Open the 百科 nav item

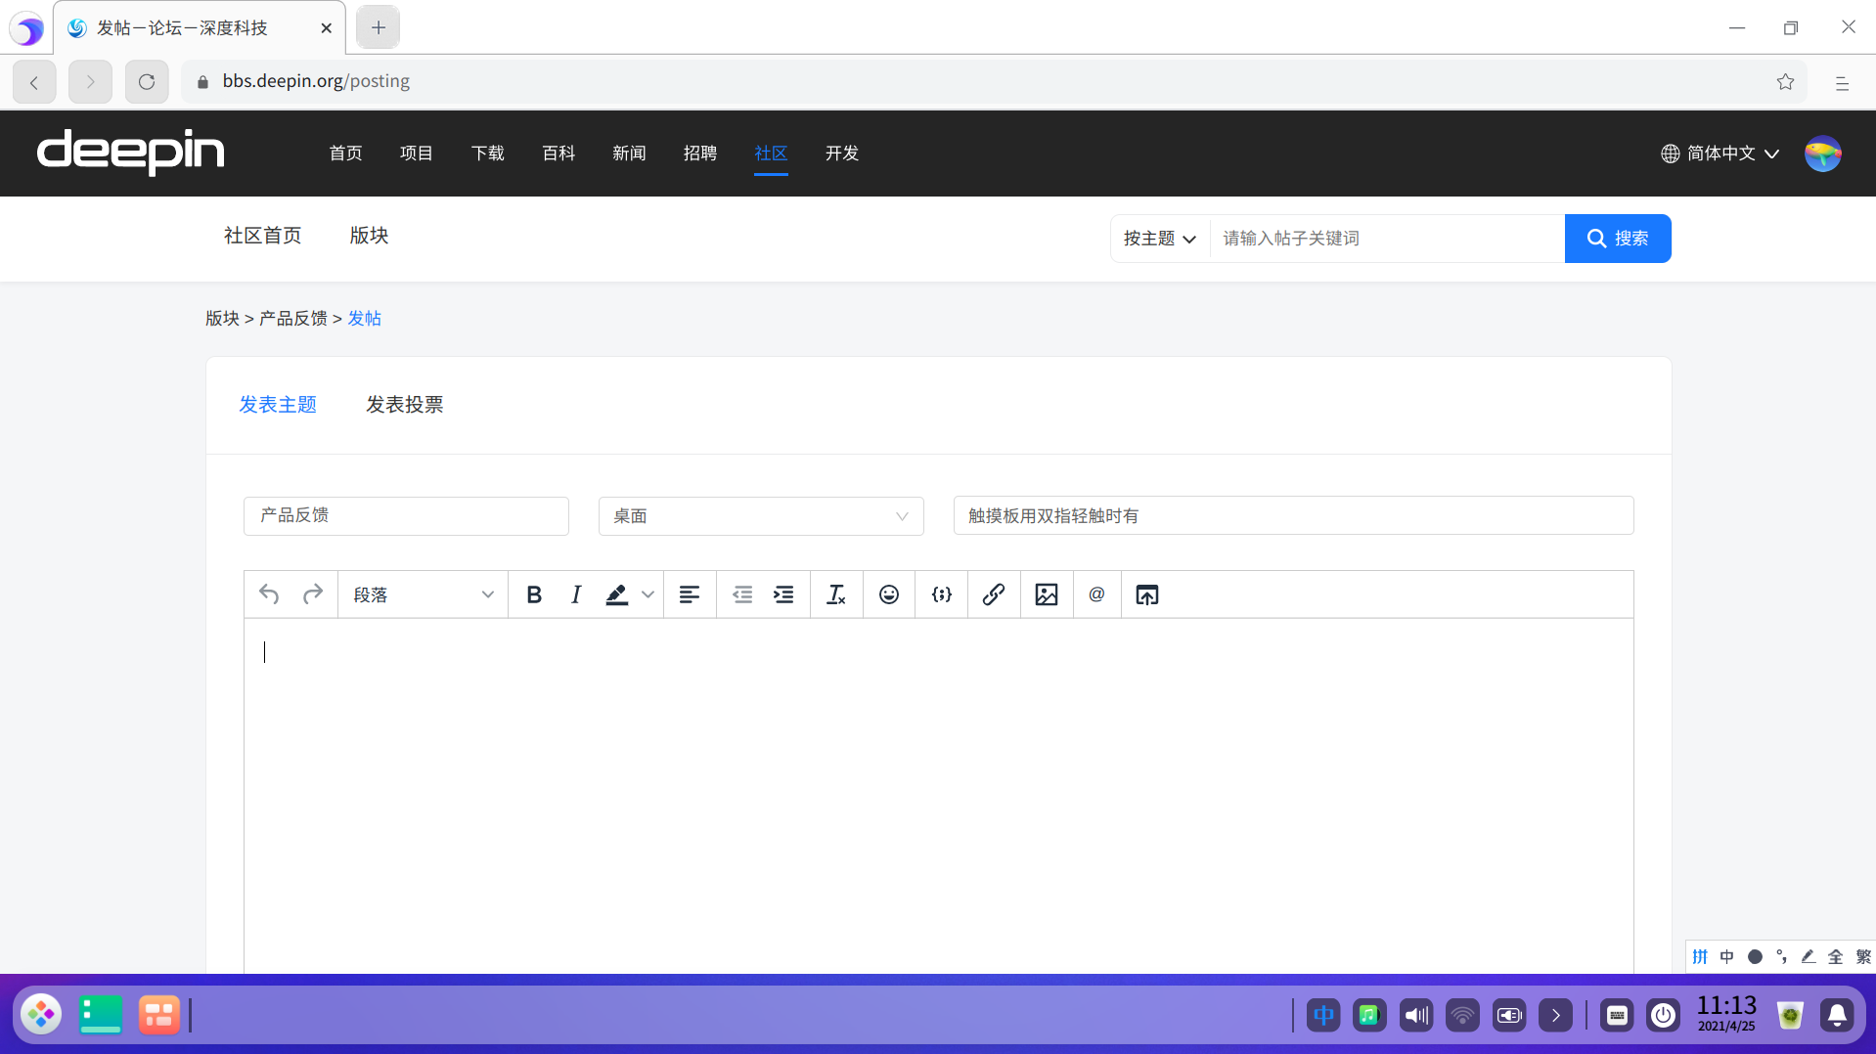[x=558, y=154]
